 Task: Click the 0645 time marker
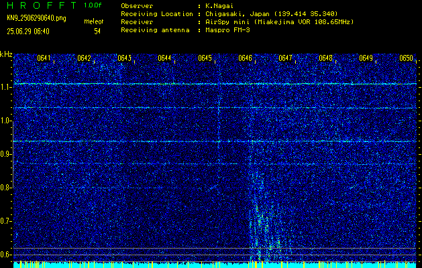[205, 58]
